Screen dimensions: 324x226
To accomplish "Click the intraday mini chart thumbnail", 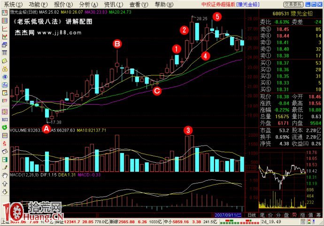I will [x=282, y=180].
